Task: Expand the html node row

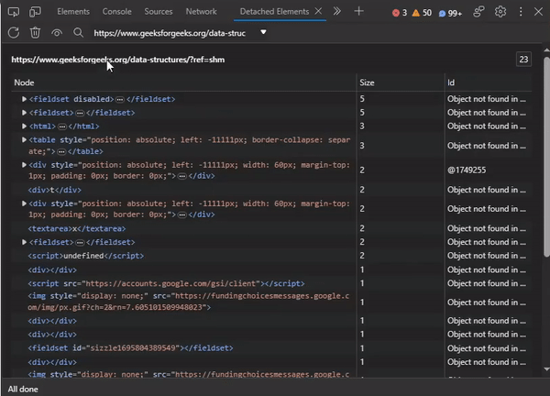Action: pyautogui.click(x=25, y=126)
